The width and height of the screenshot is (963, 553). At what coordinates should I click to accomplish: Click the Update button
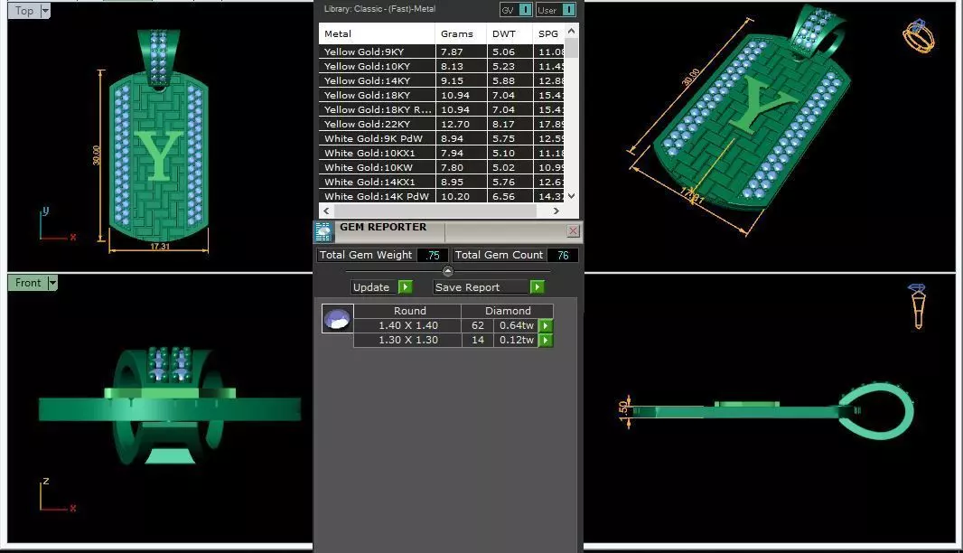click(x=371, y=287)
